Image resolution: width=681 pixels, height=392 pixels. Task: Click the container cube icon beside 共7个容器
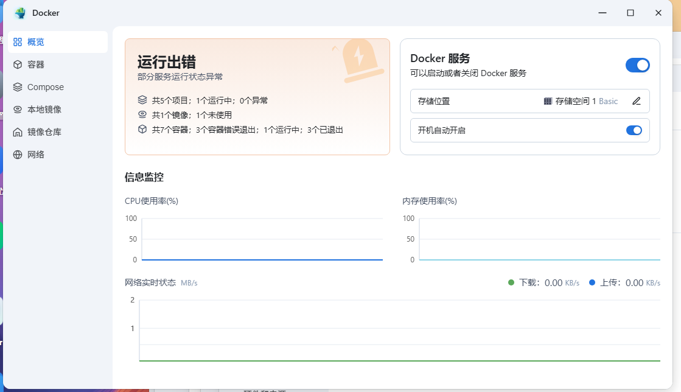tap(142, 129)
